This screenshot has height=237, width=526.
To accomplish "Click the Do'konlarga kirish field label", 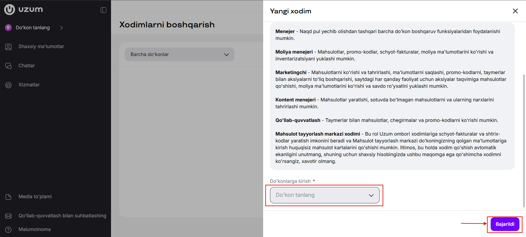I will [x=290, y=181].
